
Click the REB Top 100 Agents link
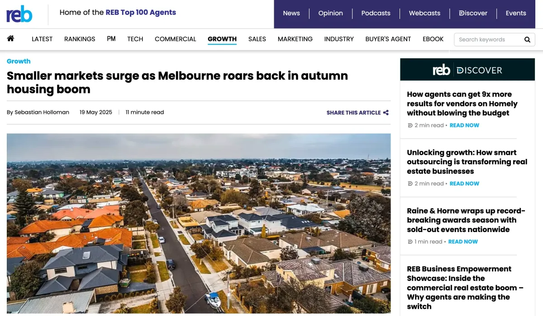click(x=141, y=12)
